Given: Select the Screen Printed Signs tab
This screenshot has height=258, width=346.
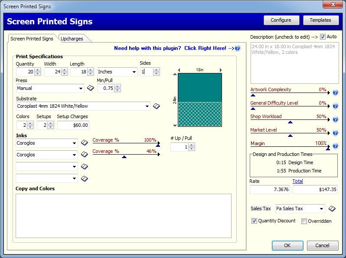Looking at the screenshot, I should click(32, 39).
